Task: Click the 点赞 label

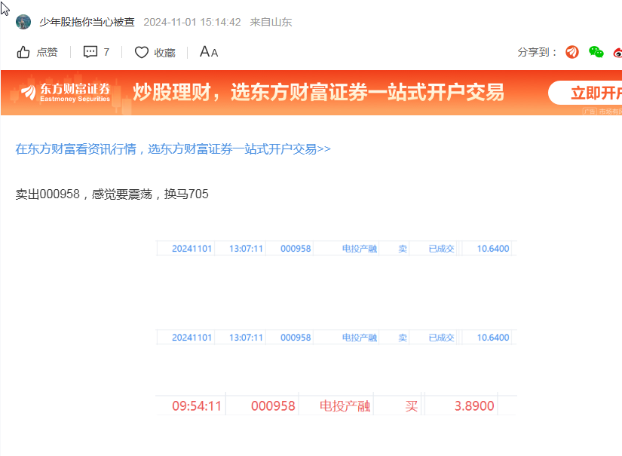Action: pyautogui.click(x=47, y=52)
